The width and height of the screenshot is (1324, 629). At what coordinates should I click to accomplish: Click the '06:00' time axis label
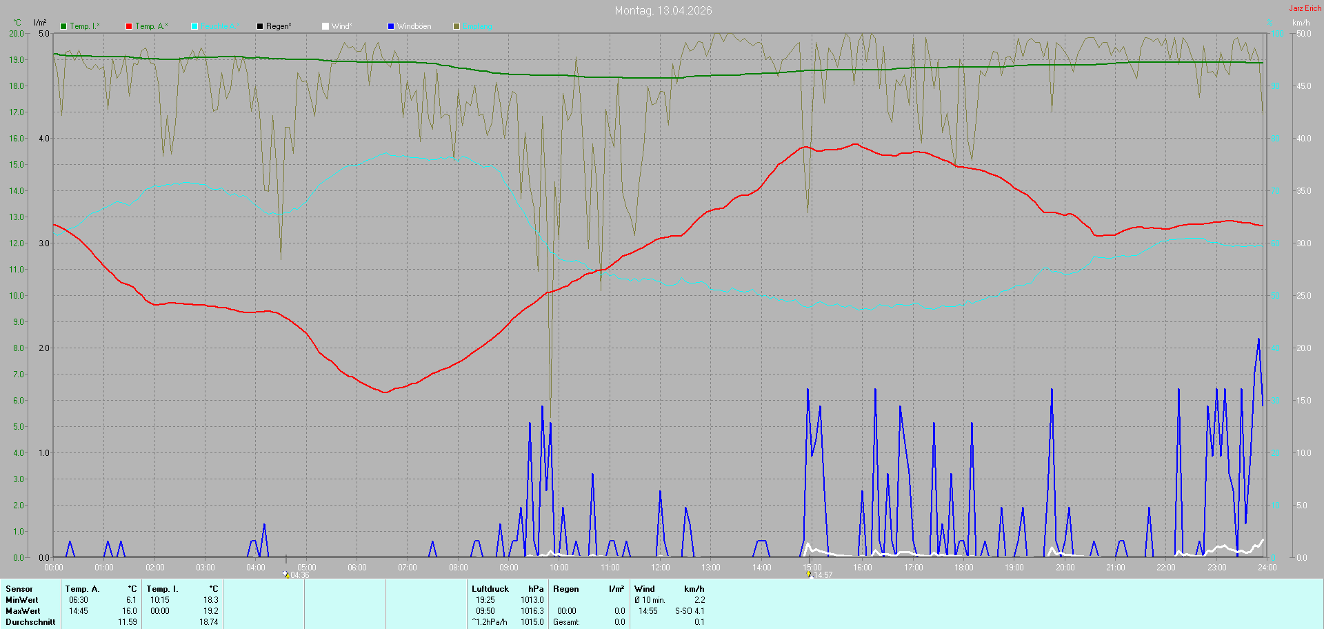[x=357, y=568]
